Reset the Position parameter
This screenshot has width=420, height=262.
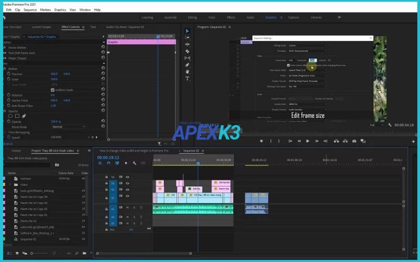[x=103, y=73]
